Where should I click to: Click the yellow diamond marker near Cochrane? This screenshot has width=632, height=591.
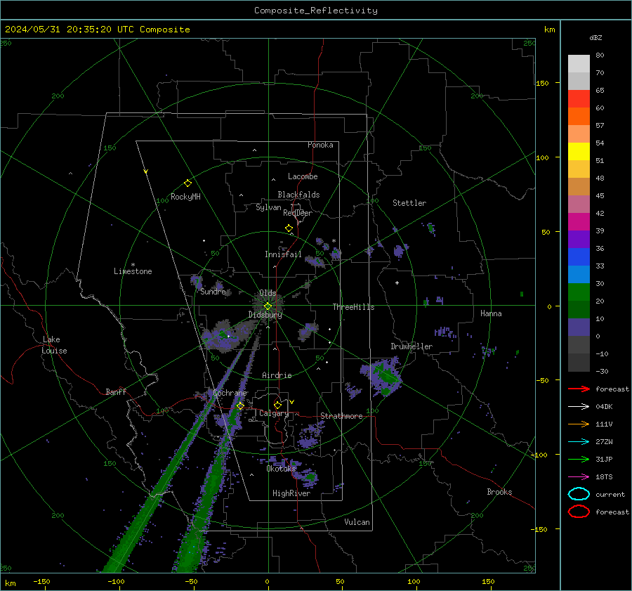[x=240, y=406]
